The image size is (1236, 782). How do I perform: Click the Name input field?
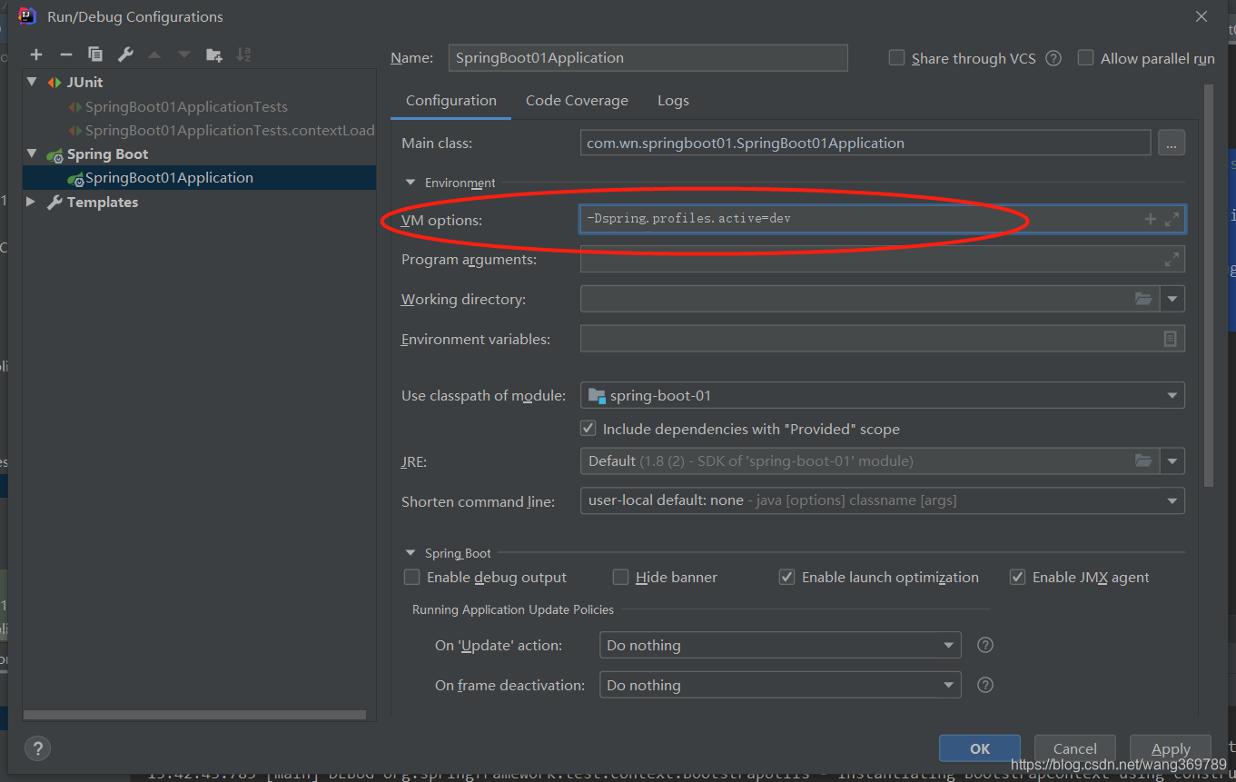point(648,58)
